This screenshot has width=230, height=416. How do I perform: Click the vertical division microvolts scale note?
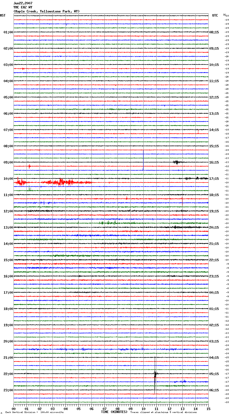[34, 412]
